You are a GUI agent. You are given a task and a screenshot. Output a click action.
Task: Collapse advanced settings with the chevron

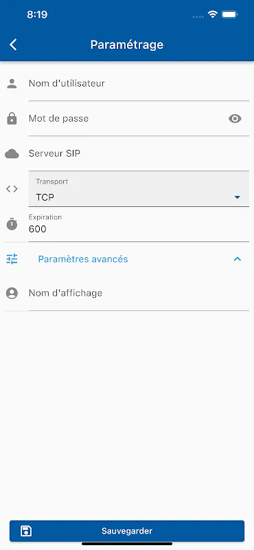point(238,259)
